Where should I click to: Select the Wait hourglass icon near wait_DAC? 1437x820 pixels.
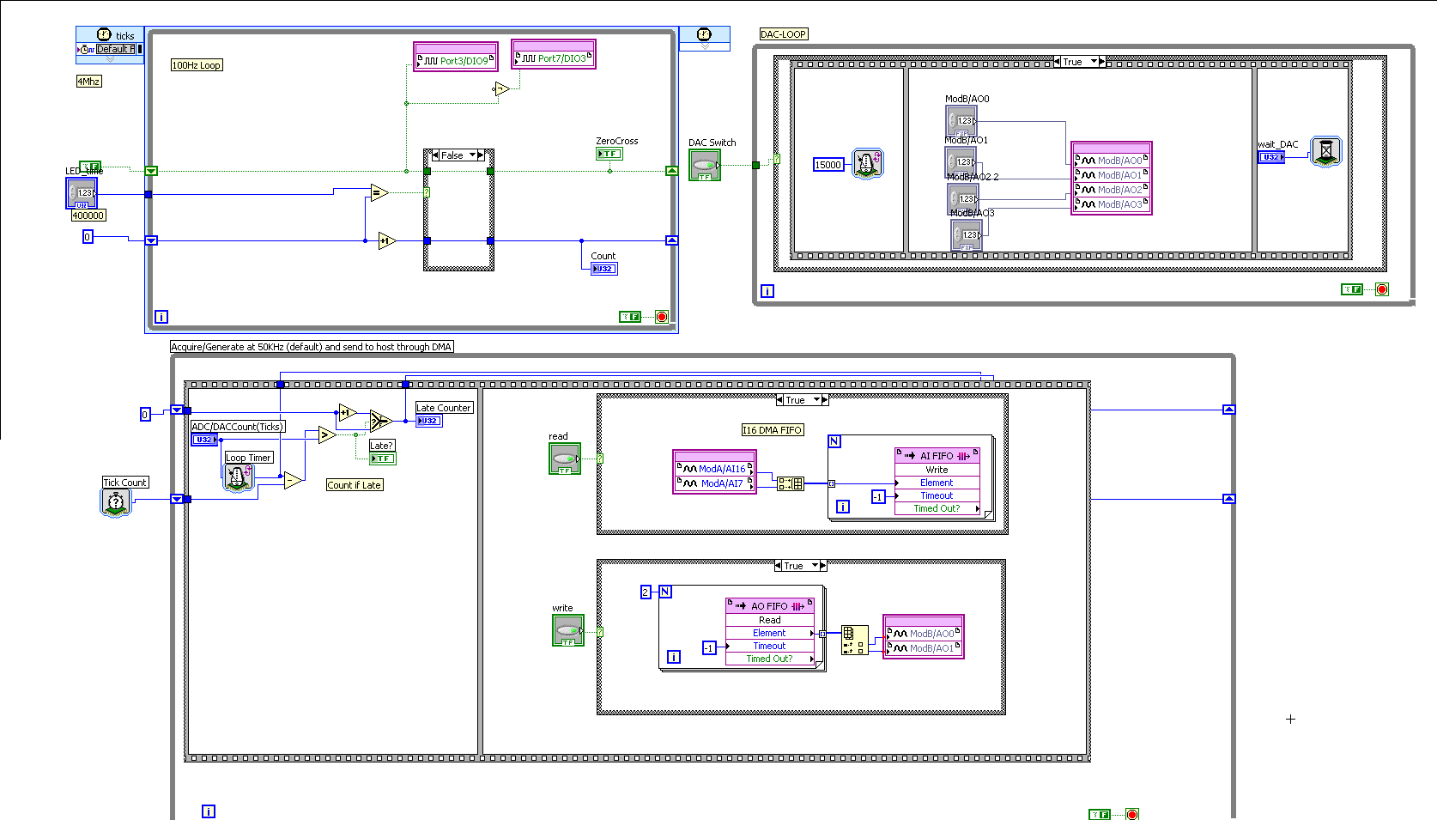[x=1325, y=152]
